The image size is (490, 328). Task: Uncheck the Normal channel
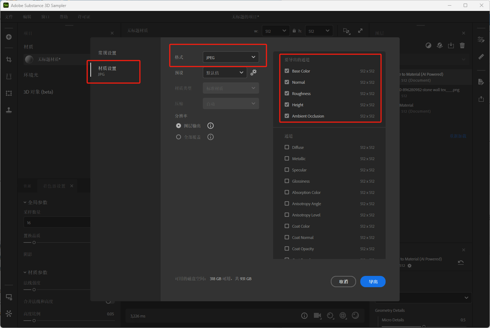point(287,82)
